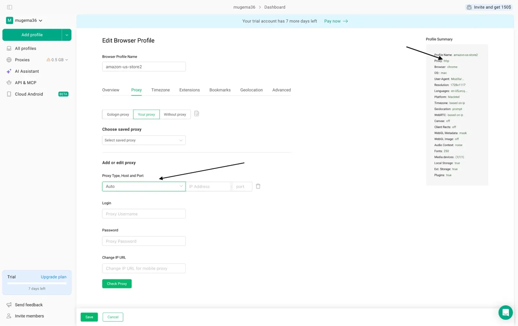Focus the Proxy Password field
The height and width of the screenshot is (326, 518).
144,241
